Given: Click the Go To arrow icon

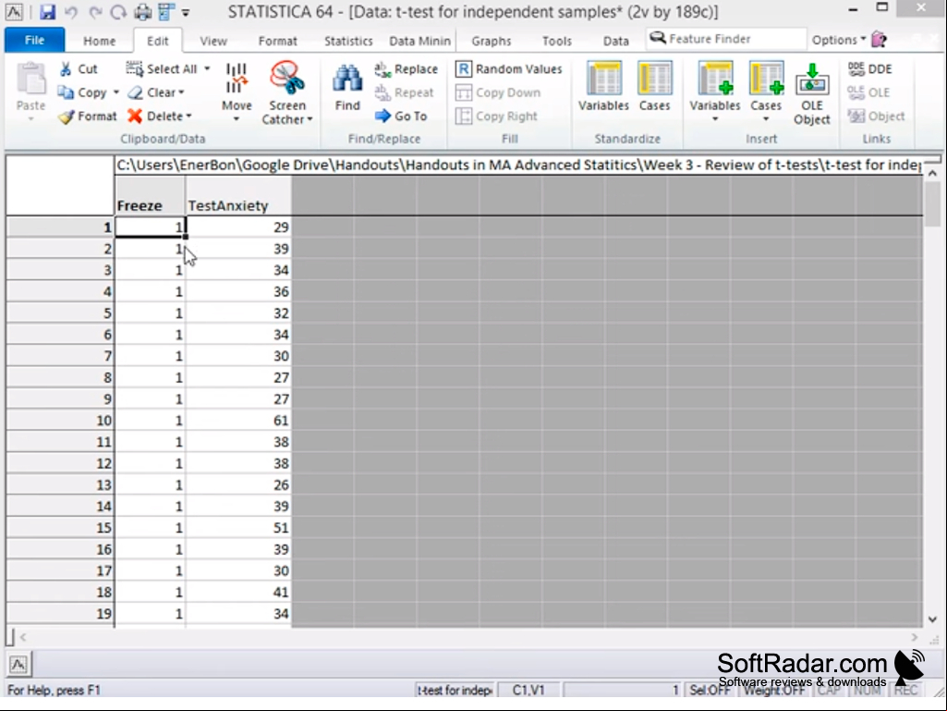Looking at the screenshot, I should tap(382, 116).
